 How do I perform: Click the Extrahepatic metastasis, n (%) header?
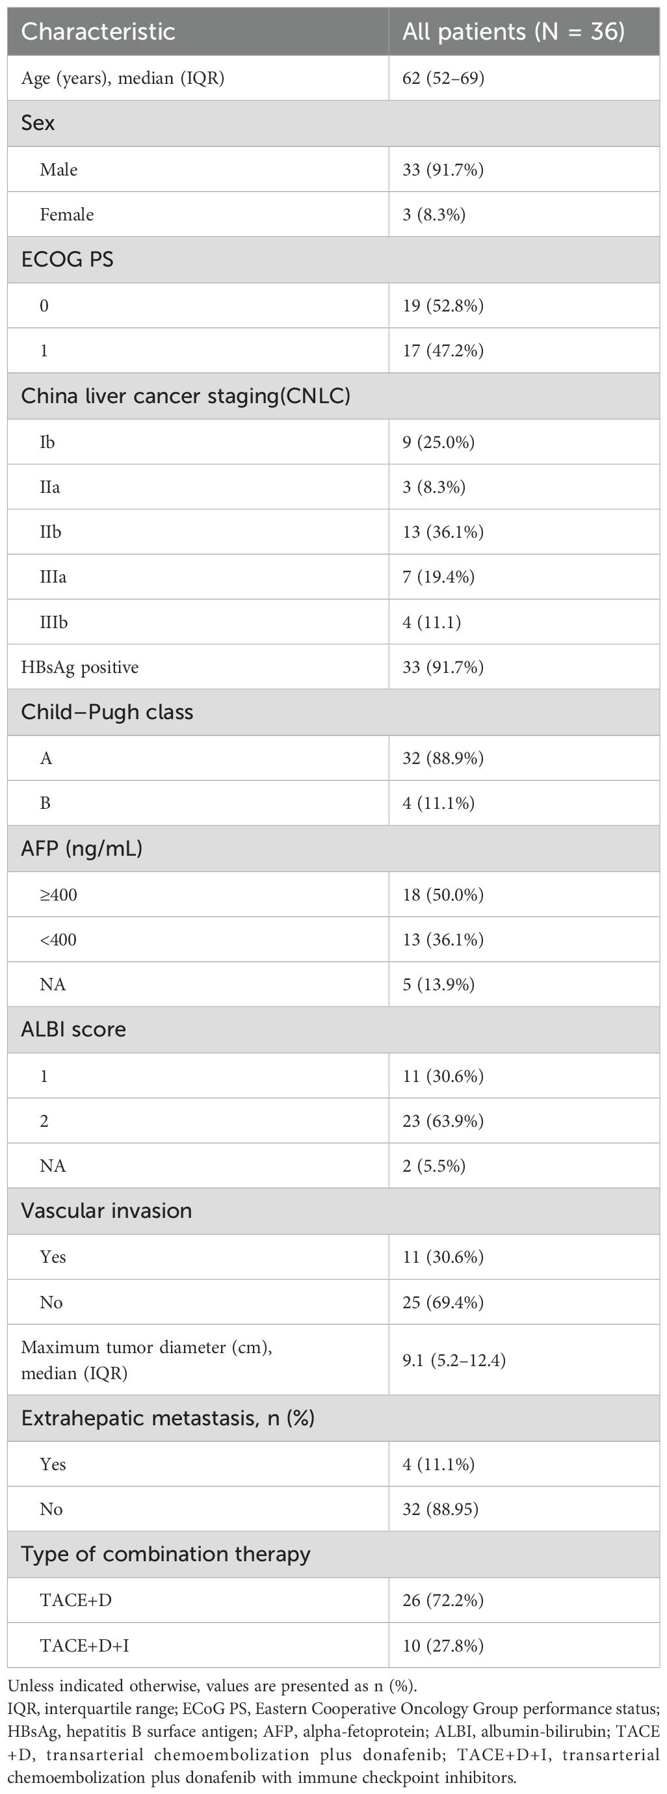[x=168, y=1418]
